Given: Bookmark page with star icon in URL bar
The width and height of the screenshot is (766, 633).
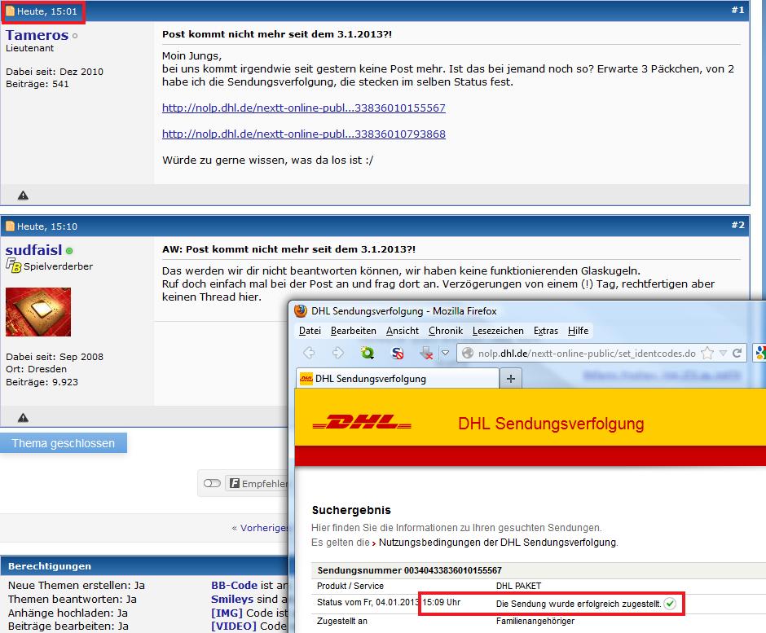Looking at the screenshot, I should point(707,353).
